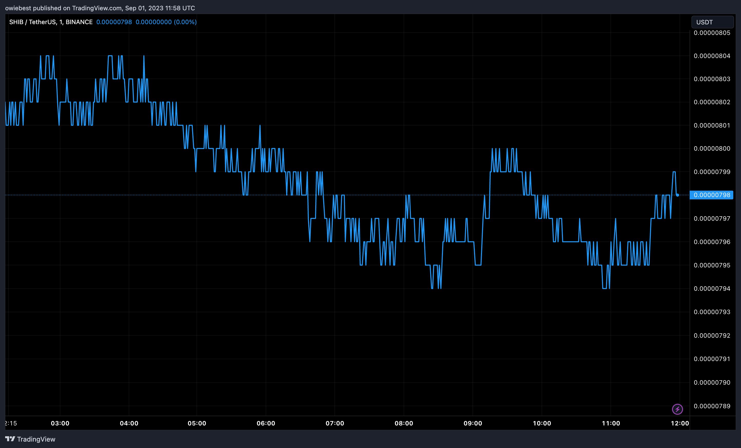Select the 0.00000797 price level label
Screen dimensions: 741x448
(x=712, y=218)
